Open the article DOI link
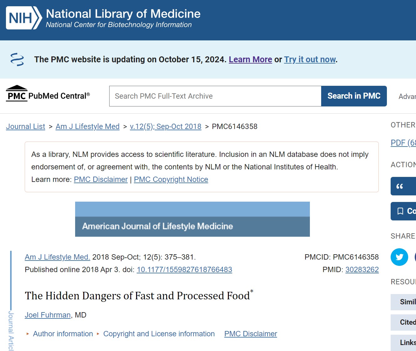This screenshot has width=416, height=351. coord(184,270)
